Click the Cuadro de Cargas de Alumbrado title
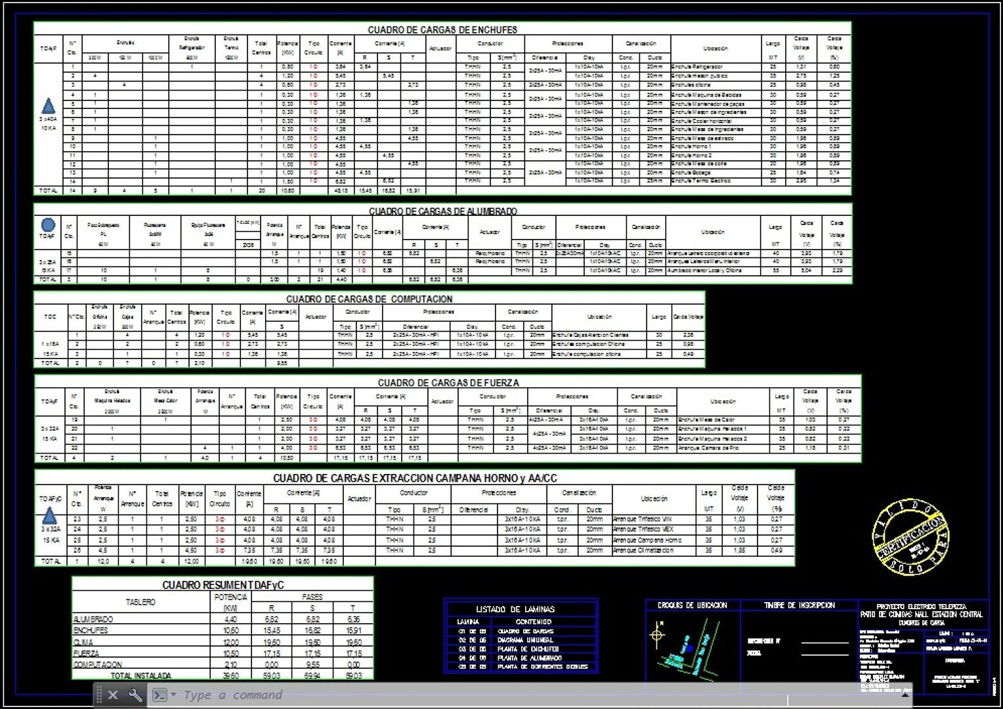Screen dimensions: 1003x709 click(x=442, y=211)
